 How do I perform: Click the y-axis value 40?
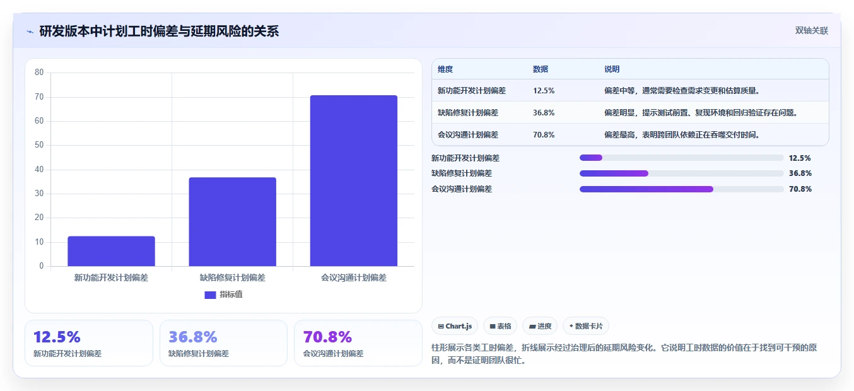click(39, 170)
